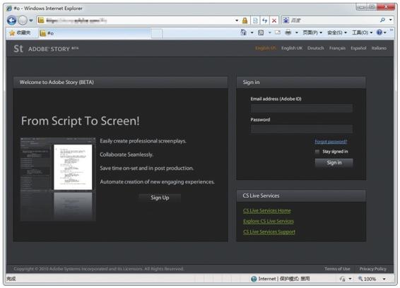Open the Tools (工具) menu
The width and height of the screenshot is (400, 288).
pos(363,32)
